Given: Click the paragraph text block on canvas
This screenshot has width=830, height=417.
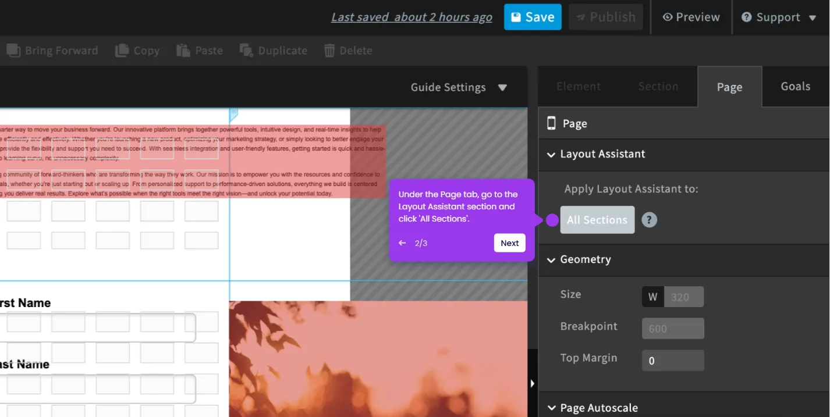Looking at the screenshot, I should click(192, 161).
